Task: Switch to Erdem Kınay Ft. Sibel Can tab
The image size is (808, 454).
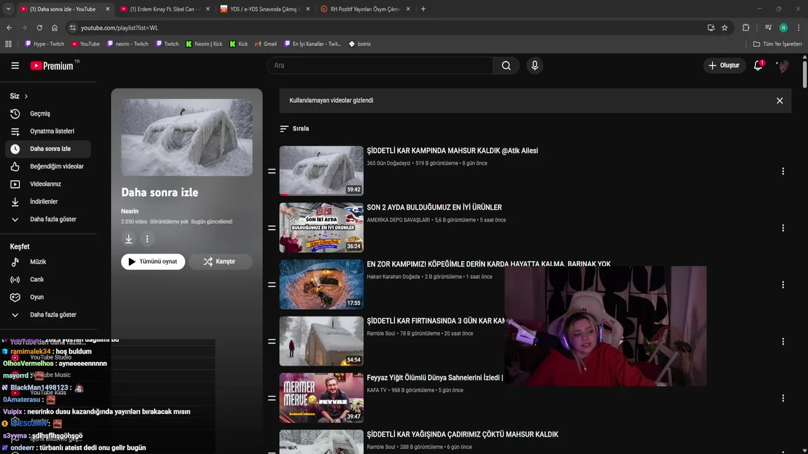Action: click(x=164, y=9)
